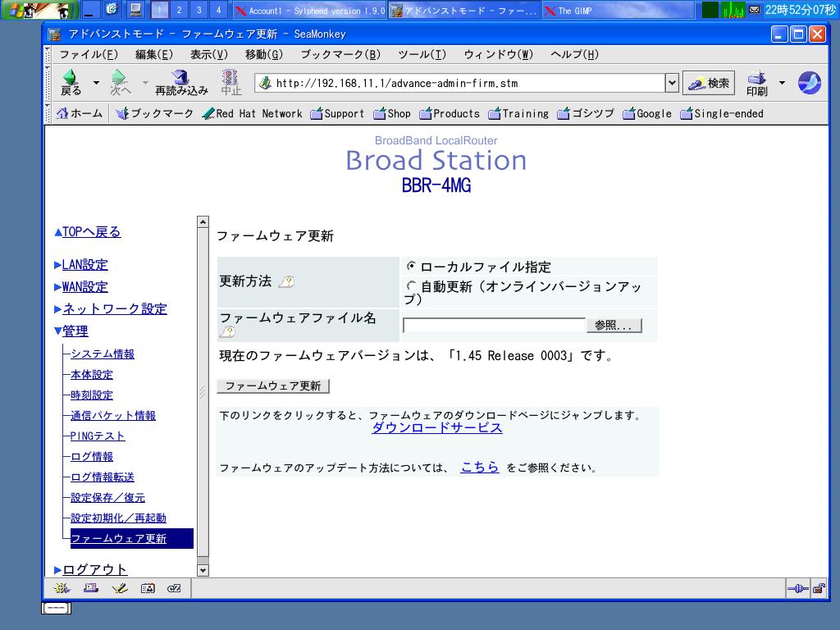This screenshot has width=840, height=630.
Task: Click the SeaMonkey throbber logo icon
Action: click(x=809, y=83)
